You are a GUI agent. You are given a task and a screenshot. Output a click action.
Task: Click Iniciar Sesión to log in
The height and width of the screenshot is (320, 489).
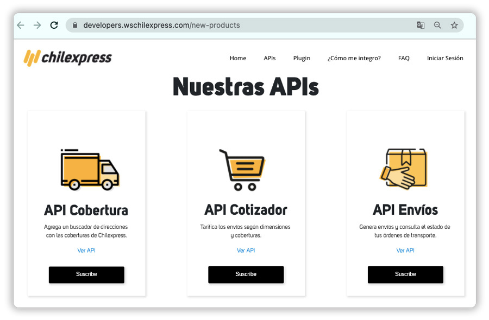click(445, 58)
